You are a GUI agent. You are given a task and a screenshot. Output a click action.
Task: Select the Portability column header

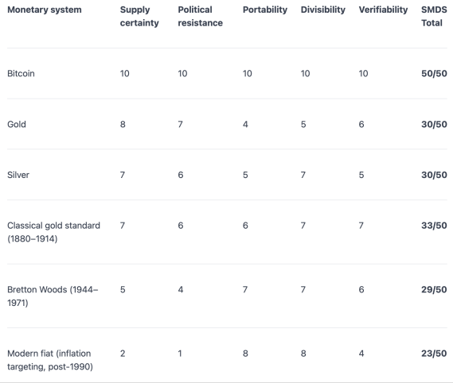click(265, 10)
